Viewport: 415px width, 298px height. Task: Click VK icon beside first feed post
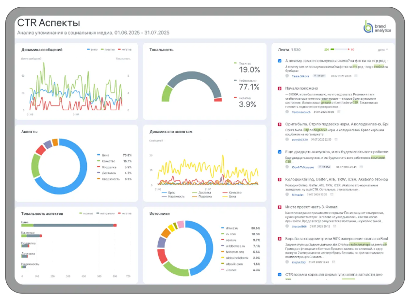(279, 61)
